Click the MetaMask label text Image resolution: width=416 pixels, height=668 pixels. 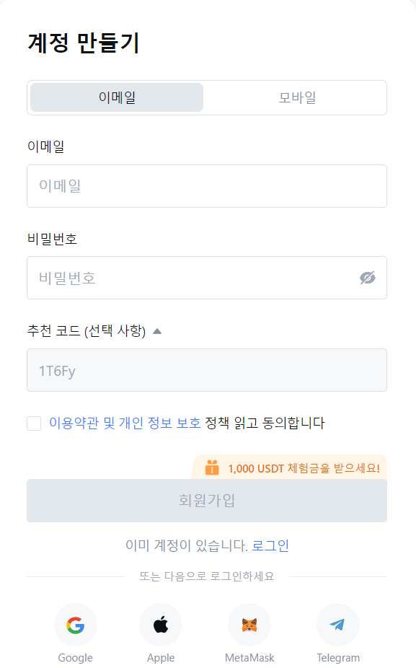tap(249, 657)
